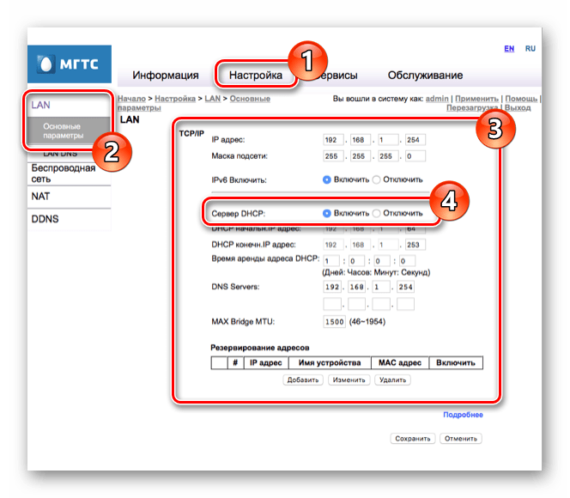Disable IPv6 with Отключить radio
Viewport: 570px width, 498px height.
point(377,180)
